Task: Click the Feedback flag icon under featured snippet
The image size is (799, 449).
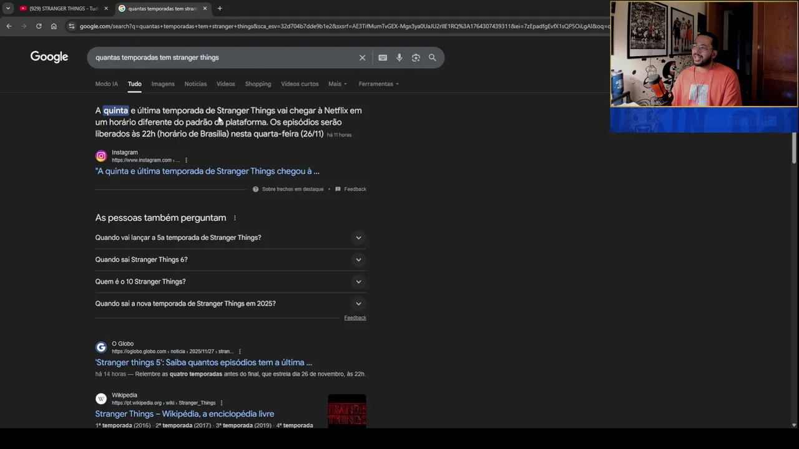Action: 338,189
